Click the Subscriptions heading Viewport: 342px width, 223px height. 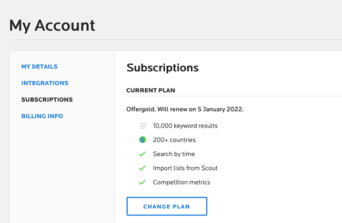(x=163, y=68)
